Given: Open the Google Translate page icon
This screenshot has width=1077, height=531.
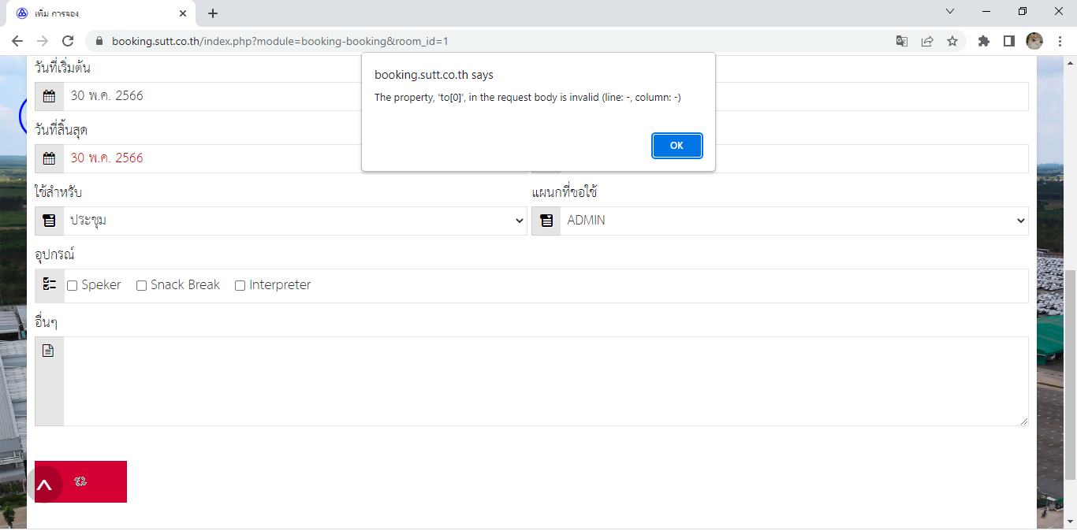Looking at the screenshot, I should click(902, 41).
